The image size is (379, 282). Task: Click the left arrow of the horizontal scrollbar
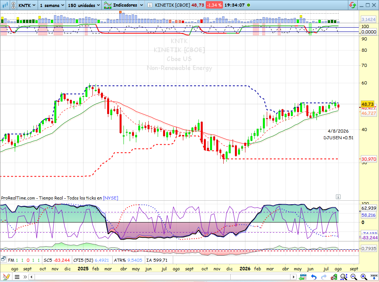(31, 277)
